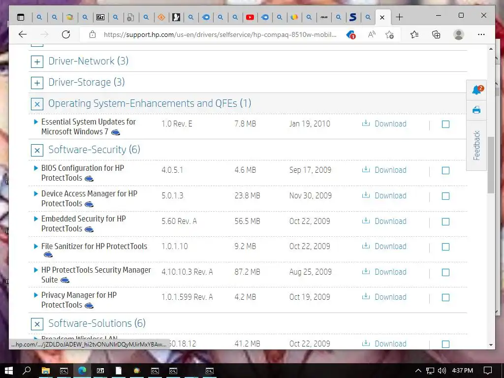Click the page vertical scrollbar thumb
504x378 pixels.
point(491,165)
